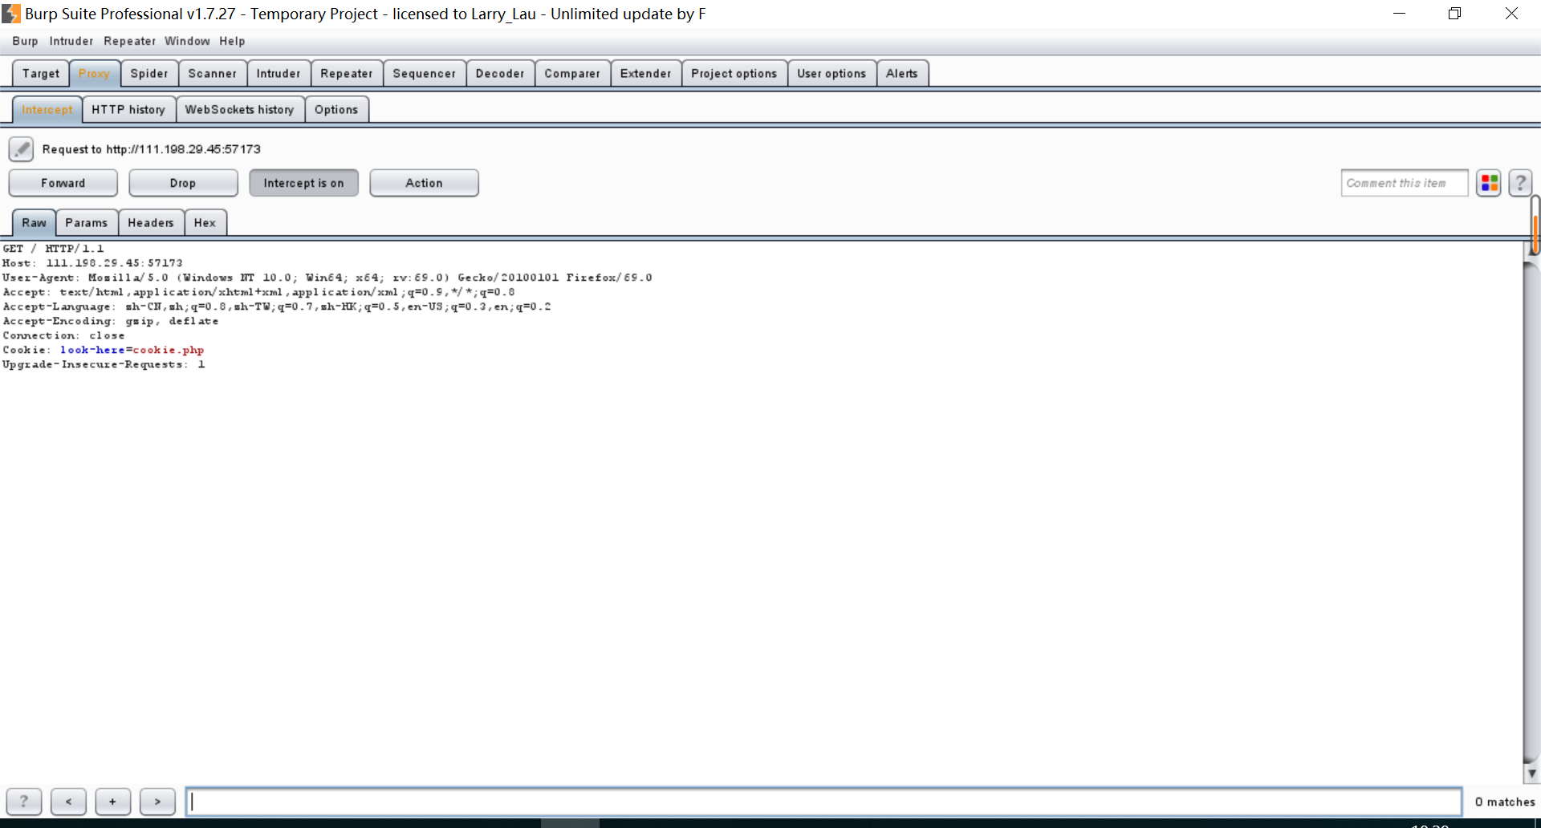Screen dimensions: 1541x828
Task: Open the Intruder menu in menu bar
Action: [x=71, y=41]
